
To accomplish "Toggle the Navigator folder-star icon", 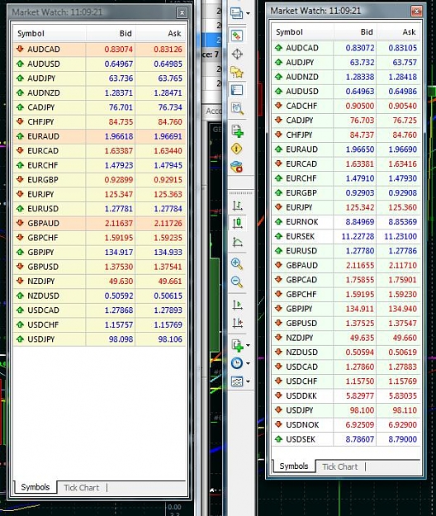I will pyautogui.click(x=237, y=72).
